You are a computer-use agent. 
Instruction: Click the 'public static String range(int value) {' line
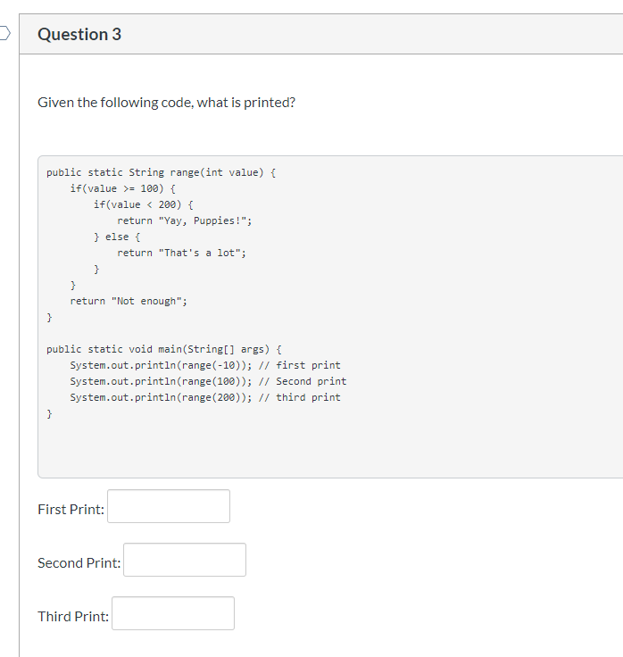pyautogui.click(x=161, y=172)
